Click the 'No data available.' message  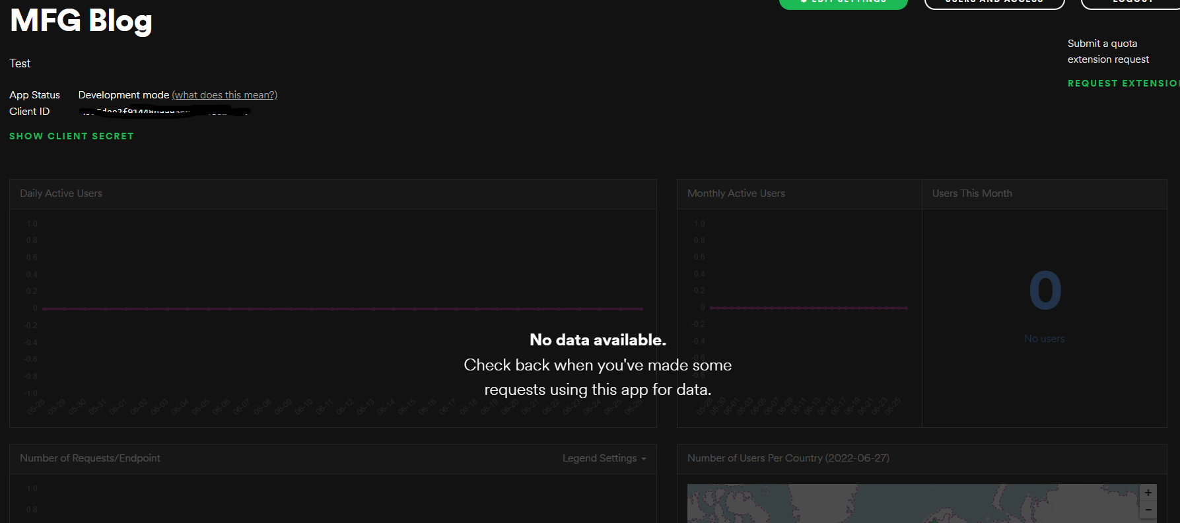tap(598, 340)
